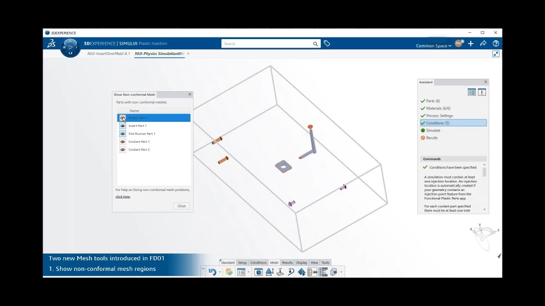Expand the Common Space dropdown
545x306 pixels.
tap(433, 46)
